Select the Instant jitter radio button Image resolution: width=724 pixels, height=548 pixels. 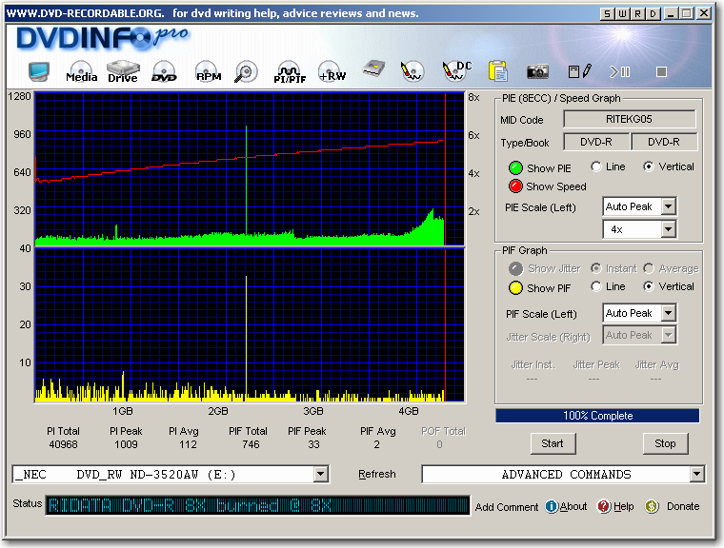(x=596, y=268)
